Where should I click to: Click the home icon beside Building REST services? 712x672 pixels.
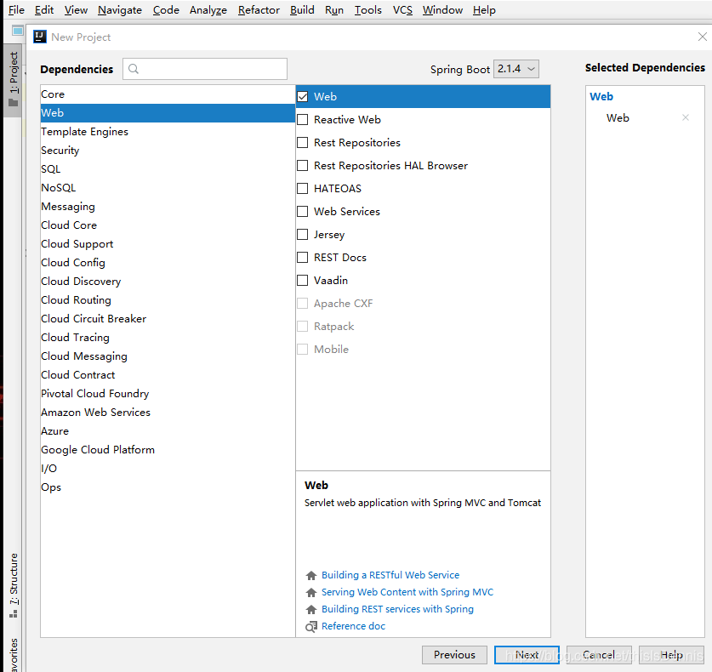[x=311, y=609]
